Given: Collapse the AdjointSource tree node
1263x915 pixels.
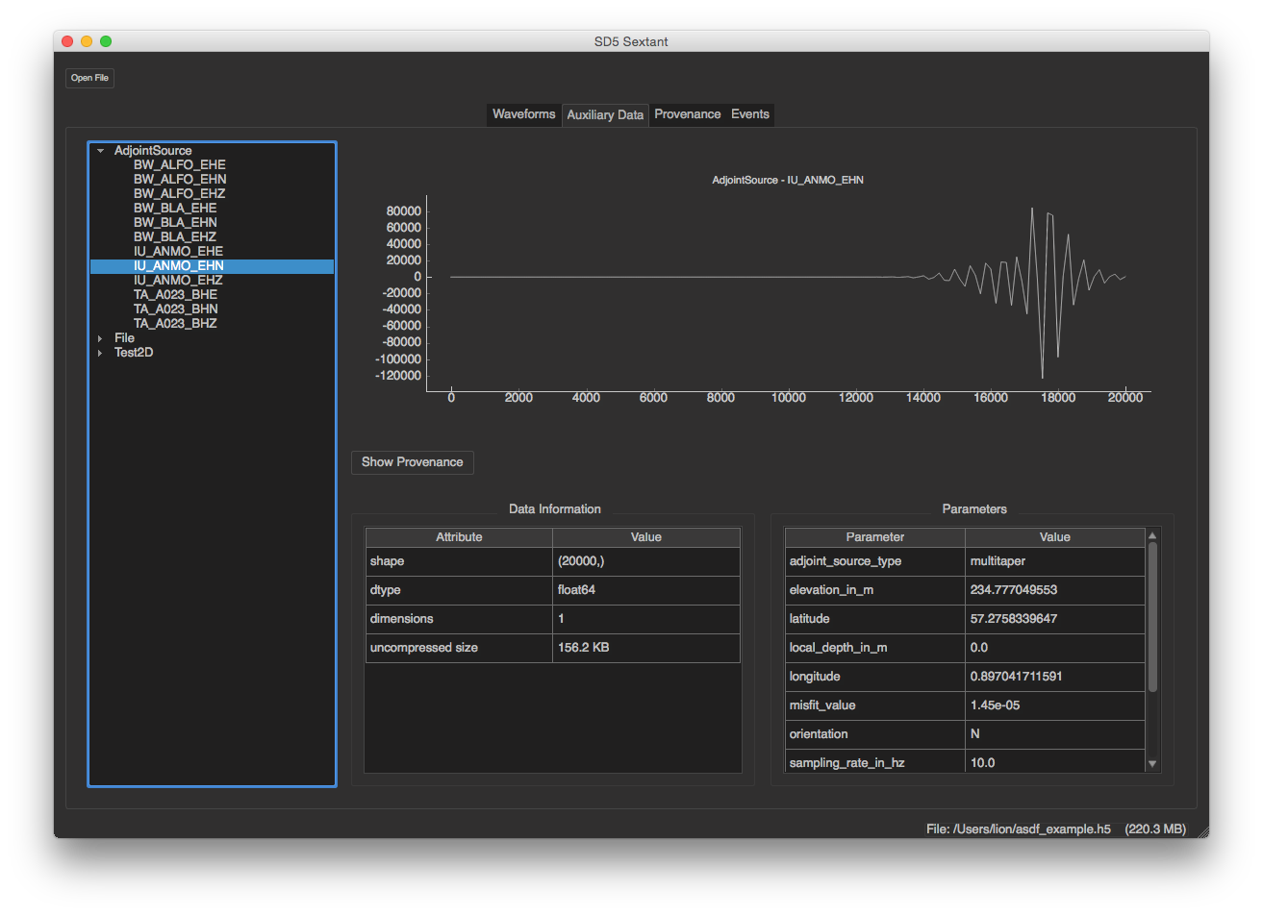Looking at the screenshot, I should pyautogui.click(x=100, y=151).
